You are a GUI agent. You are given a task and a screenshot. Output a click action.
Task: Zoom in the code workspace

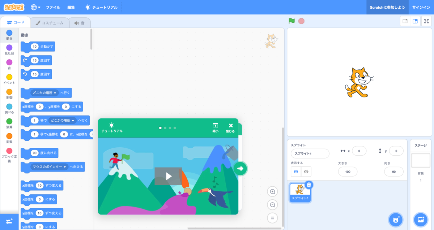coord(272,192)
